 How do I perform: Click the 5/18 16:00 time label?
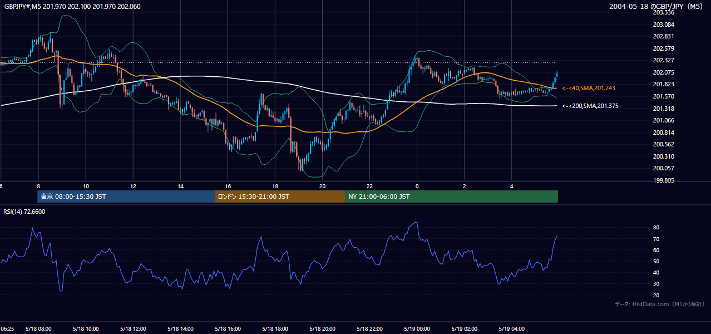coord(228,329)
